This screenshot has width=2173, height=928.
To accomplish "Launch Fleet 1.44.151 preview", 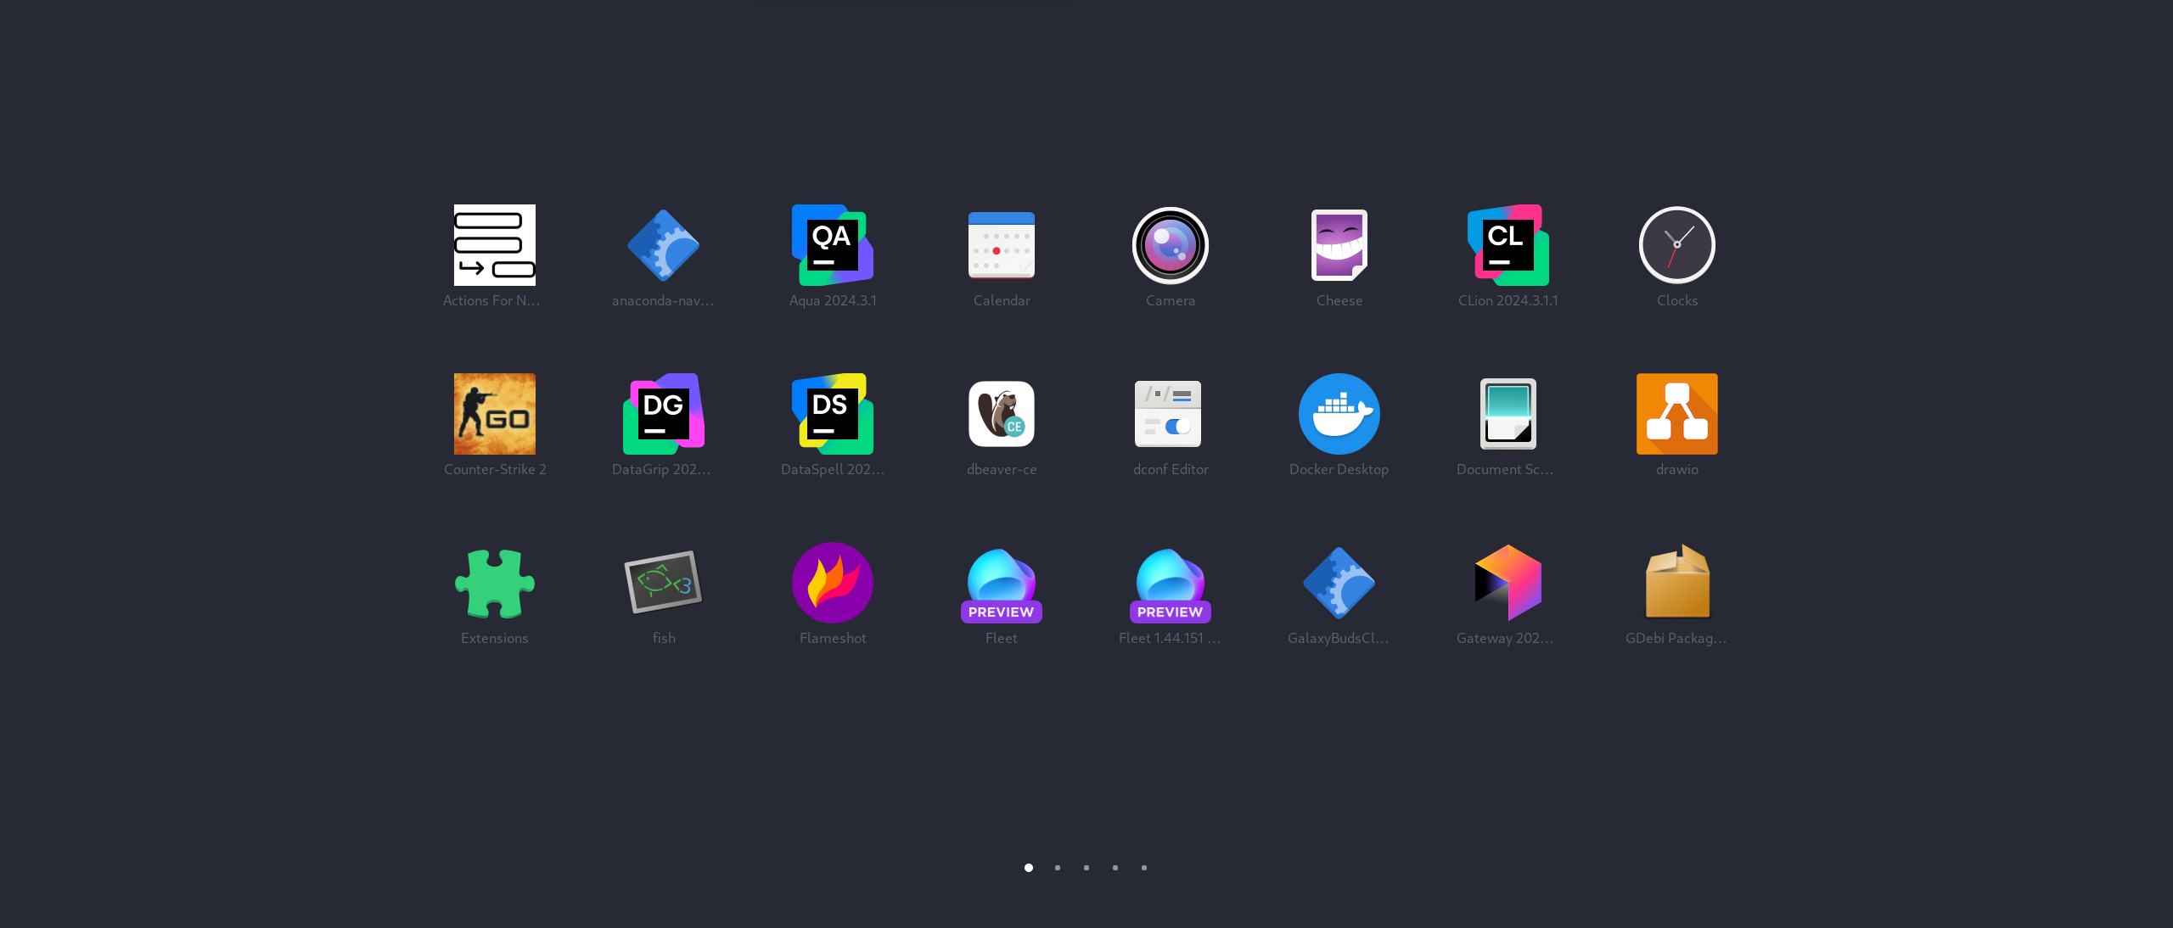I will coord(1170,583).
